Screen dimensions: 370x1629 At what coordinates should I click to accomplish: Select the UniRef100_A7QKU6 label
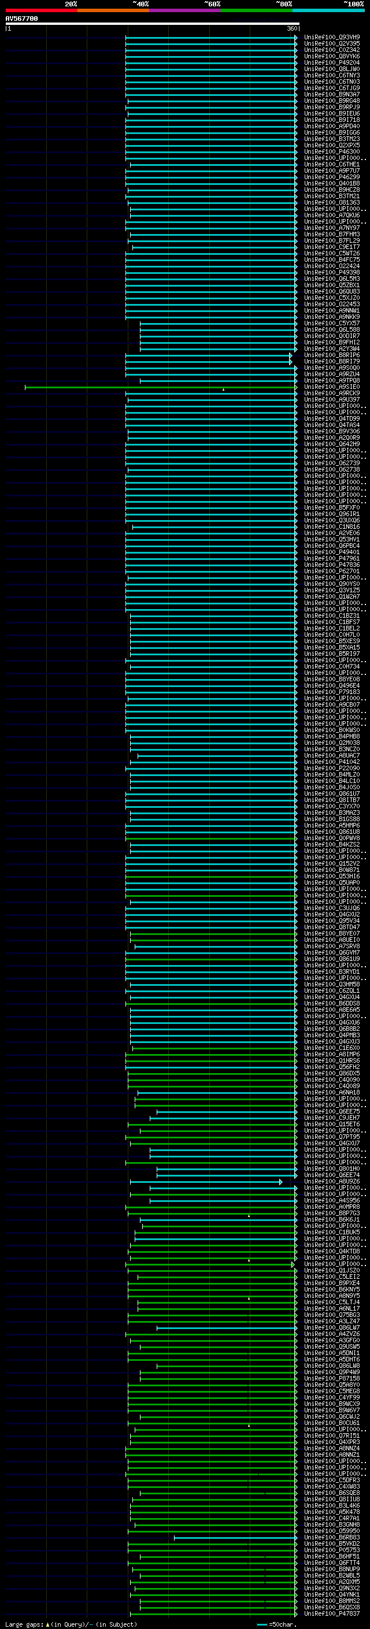click(332, 215)
